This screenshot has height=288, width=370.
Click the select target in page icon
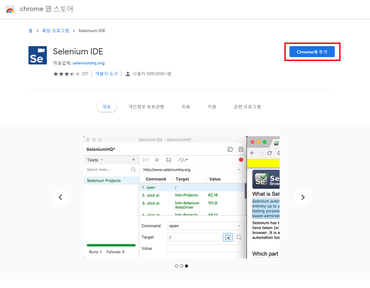(228, 237)
